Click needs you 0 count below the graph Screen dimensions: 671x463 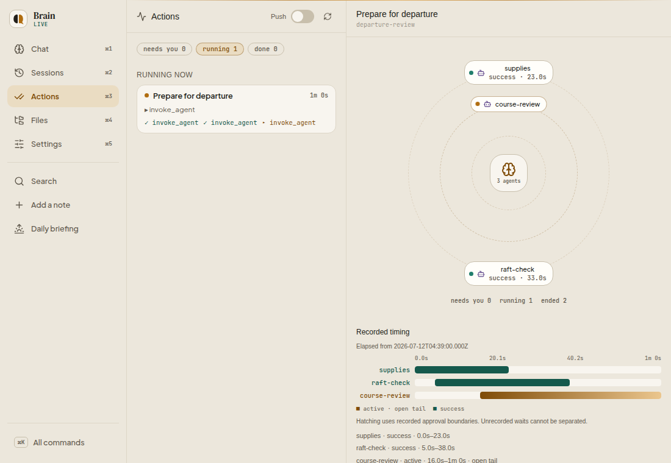[x=470, y=300]
